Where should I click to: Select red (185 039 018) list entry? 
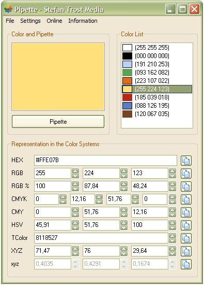click(157, 97)
